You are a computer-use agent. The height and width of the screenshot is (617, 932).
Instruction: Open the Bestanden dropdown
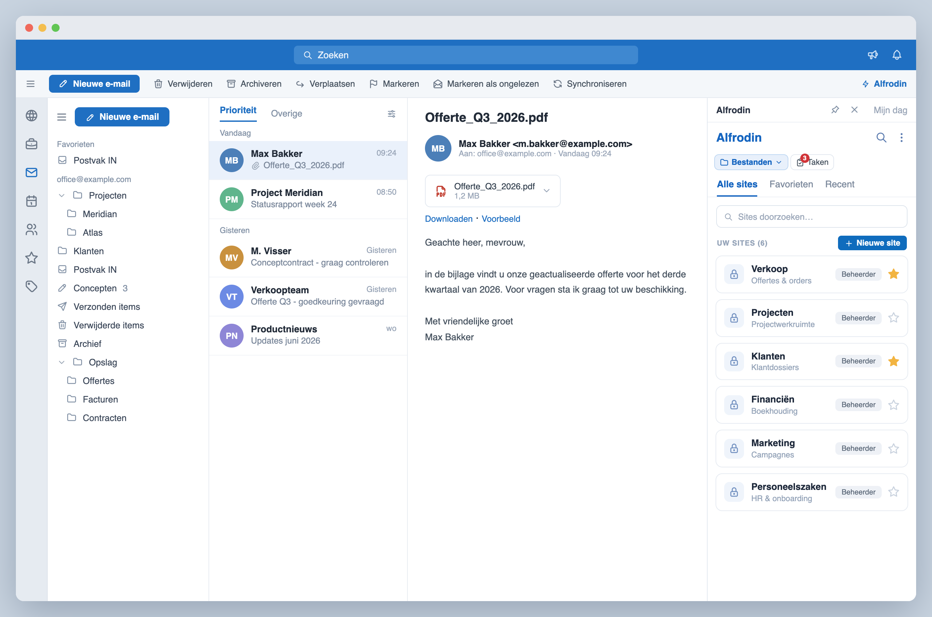pos(751,162)
